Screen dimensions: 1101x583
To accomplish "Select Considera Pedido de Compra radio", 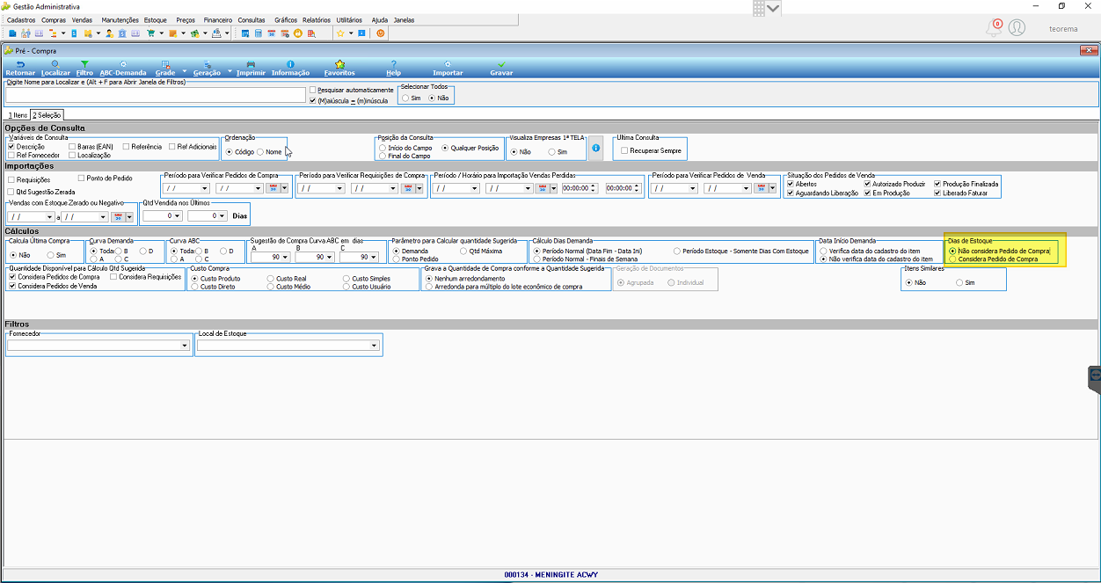I will 952,259.
